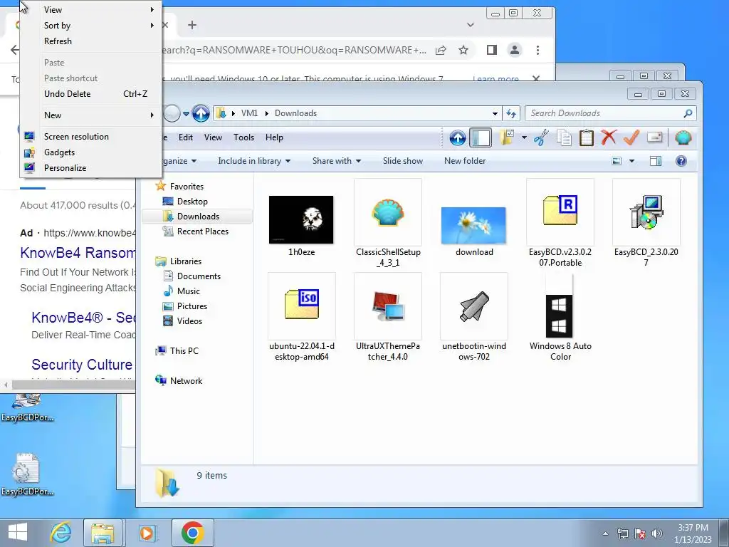729x547 pixels.
Task: Open Classic Shell settings shell icon
Action: pos(683,137)
